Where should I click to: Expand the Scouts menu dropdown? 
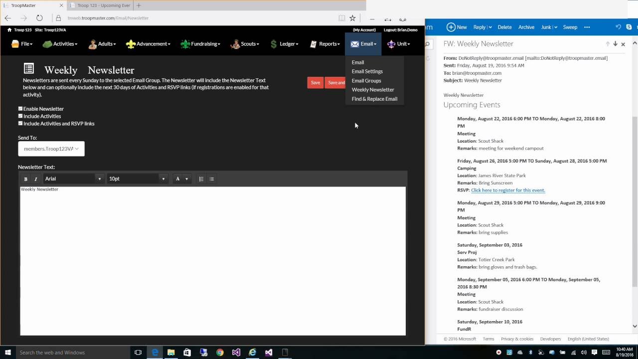pyautogui.click(x=245, y=44)
